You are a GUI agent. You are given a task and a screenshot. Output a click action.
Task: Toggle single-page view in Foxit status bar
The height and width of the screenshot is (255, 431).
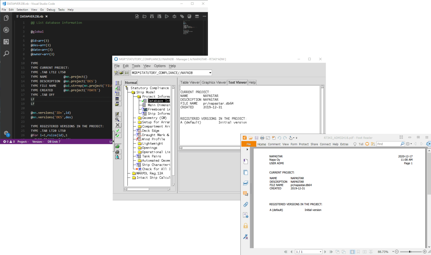353,252
